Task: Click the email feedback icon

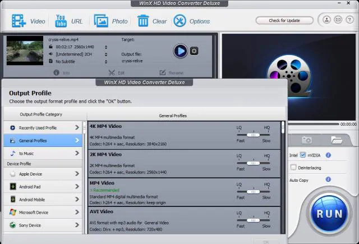Action: pos(338,20)
